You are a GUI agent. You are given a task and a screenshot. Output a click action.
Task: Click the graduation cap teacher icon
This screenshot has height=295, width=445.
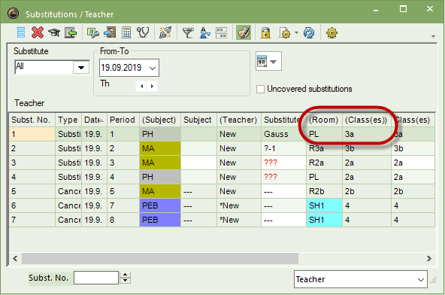(x=54, y=32)
